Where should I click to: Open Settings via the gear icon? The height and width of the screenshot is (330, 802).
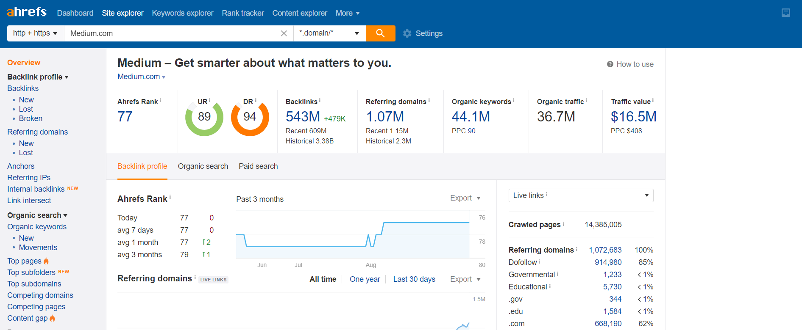point(407,33)
